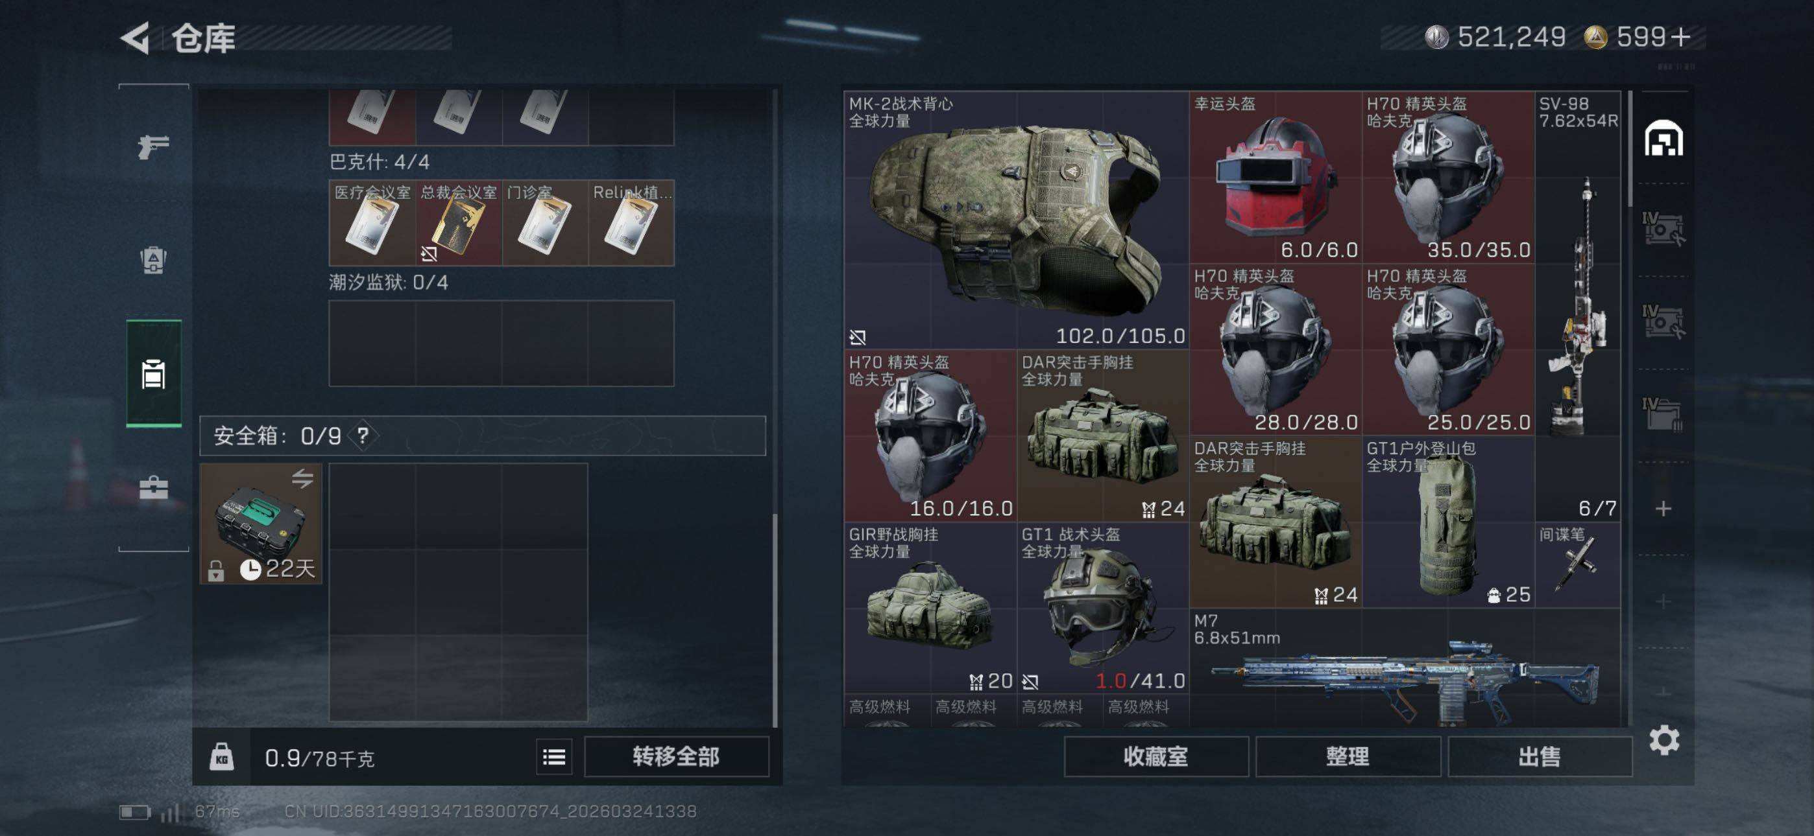Toggle list view icon next to 转移全部
This screenshot has height=836, width=1814.
point(554,757)
